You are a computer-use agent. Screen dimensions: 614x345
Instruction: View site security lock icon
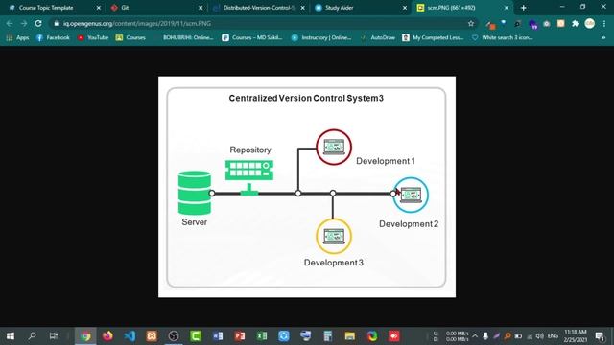click(x=56, y=23)
